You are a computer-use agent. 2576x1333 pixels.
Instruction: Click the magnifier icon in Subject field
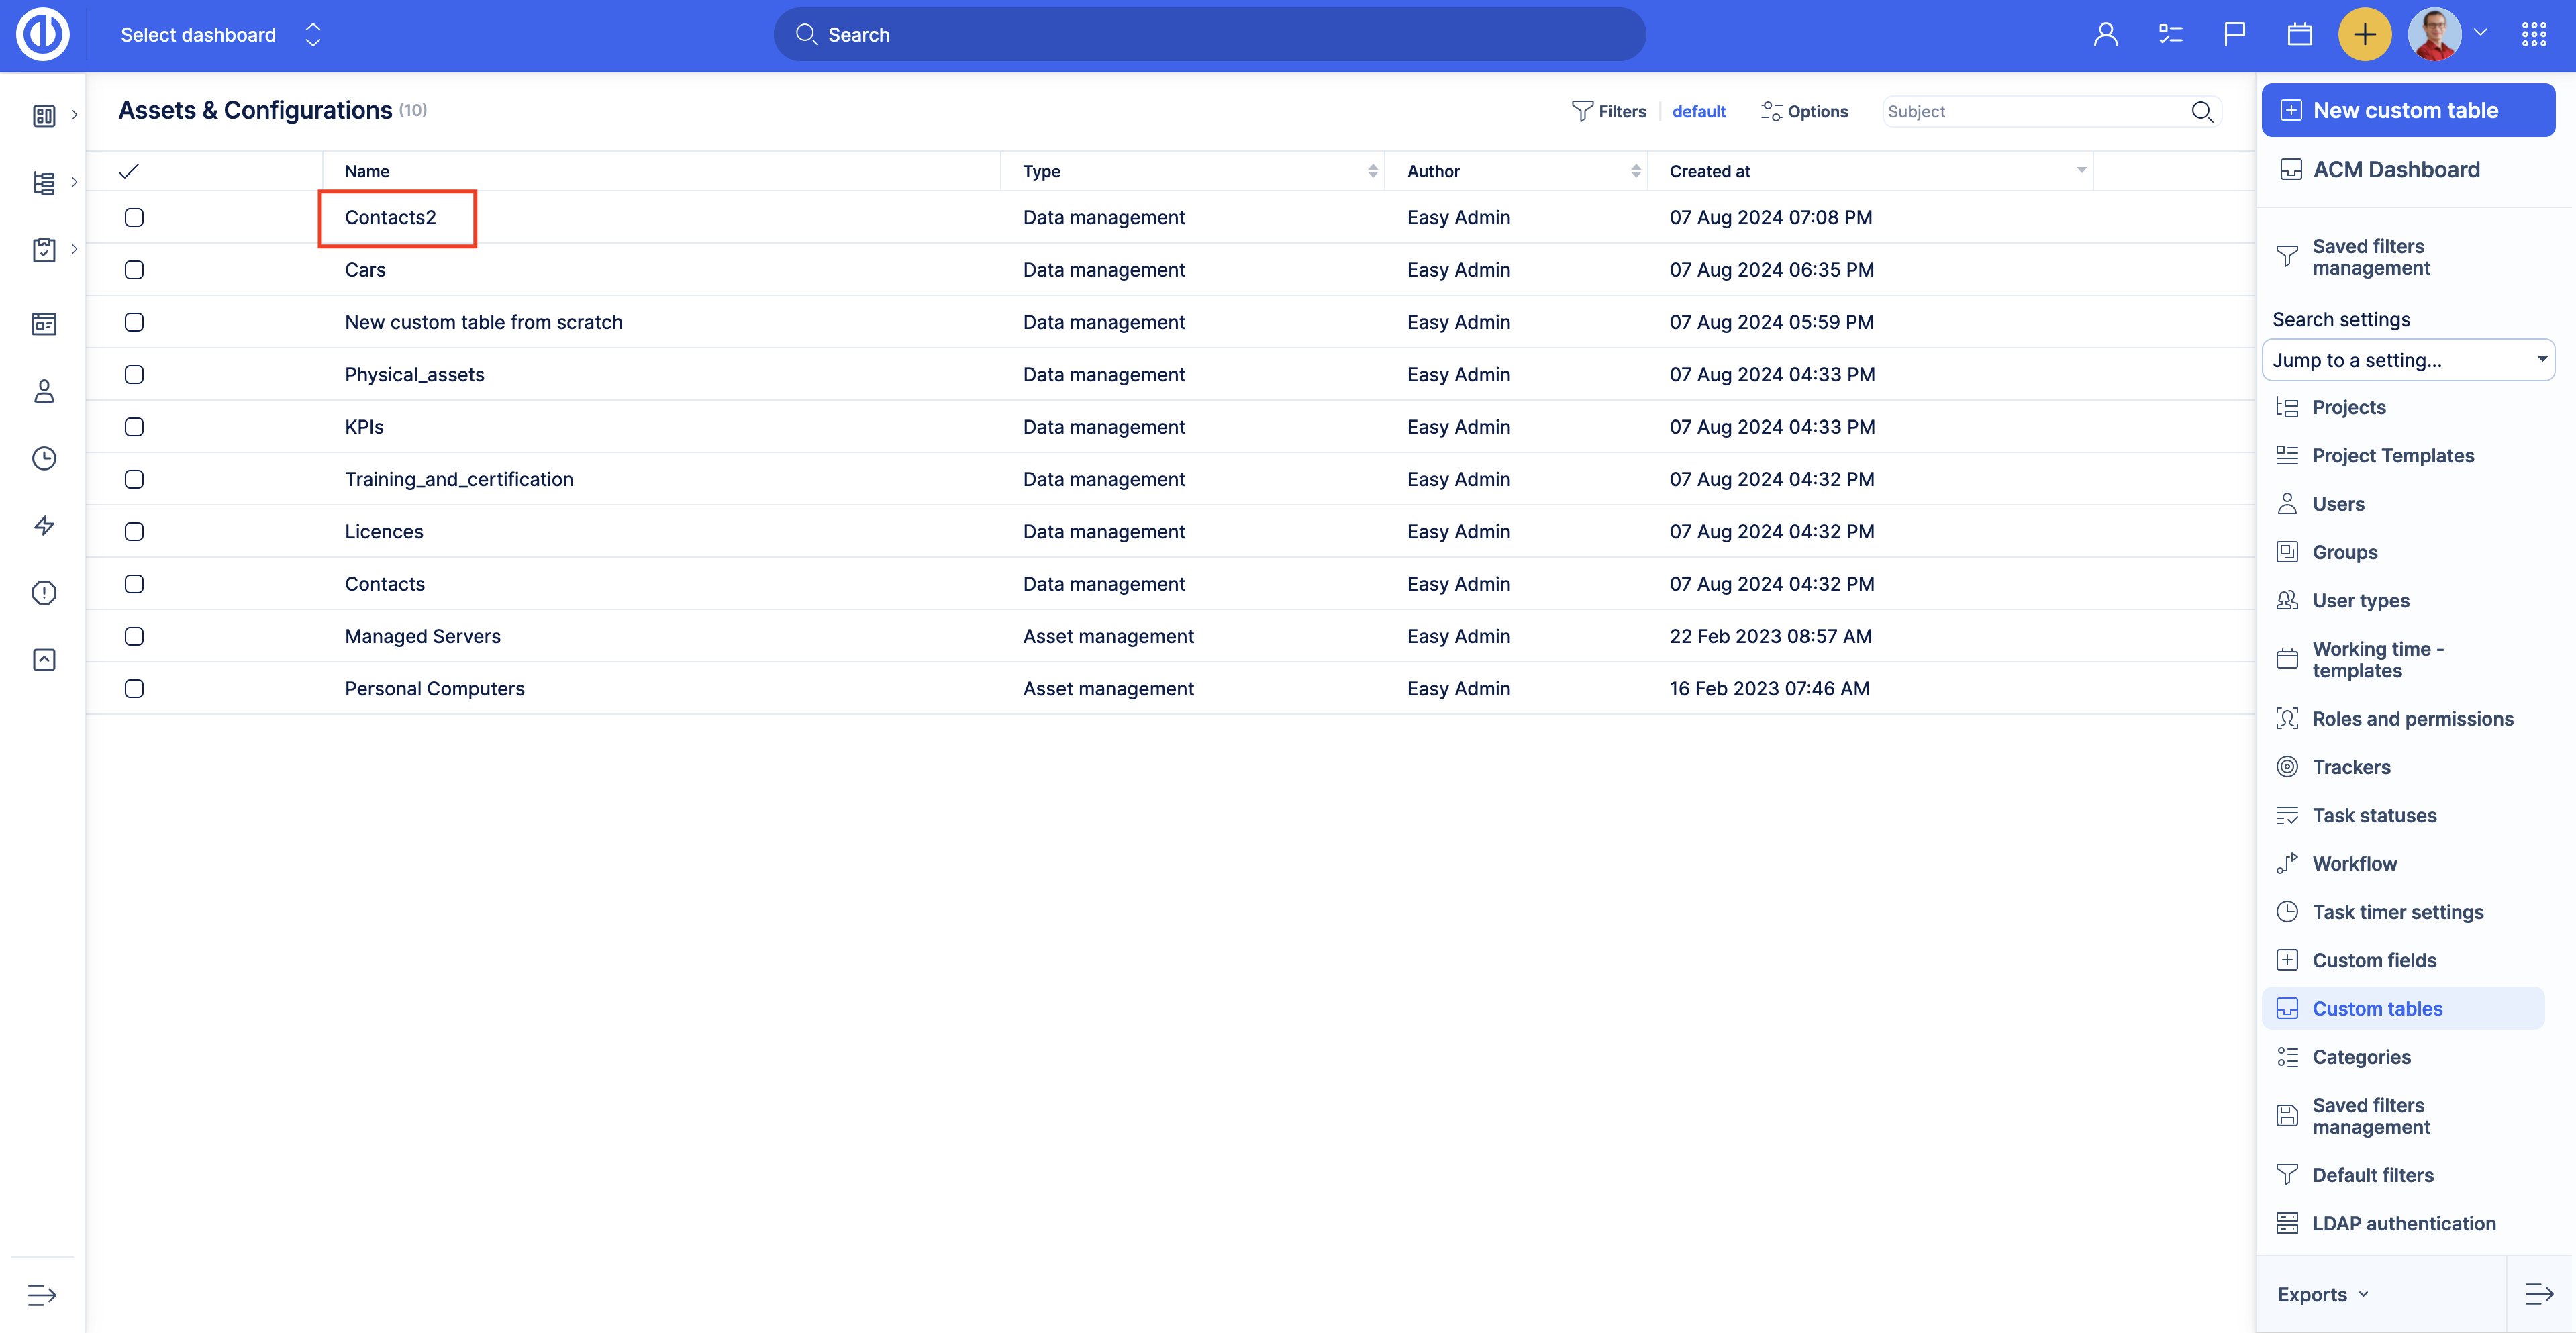tap(2201, 112)
